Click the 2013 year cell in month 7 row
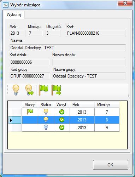This screenshot has height=177, width=135. [x=82, y=112]
